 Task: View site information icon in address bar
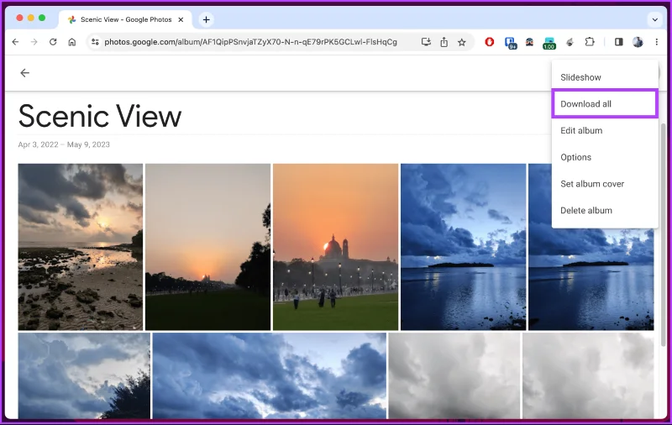(x=95, y=42)
